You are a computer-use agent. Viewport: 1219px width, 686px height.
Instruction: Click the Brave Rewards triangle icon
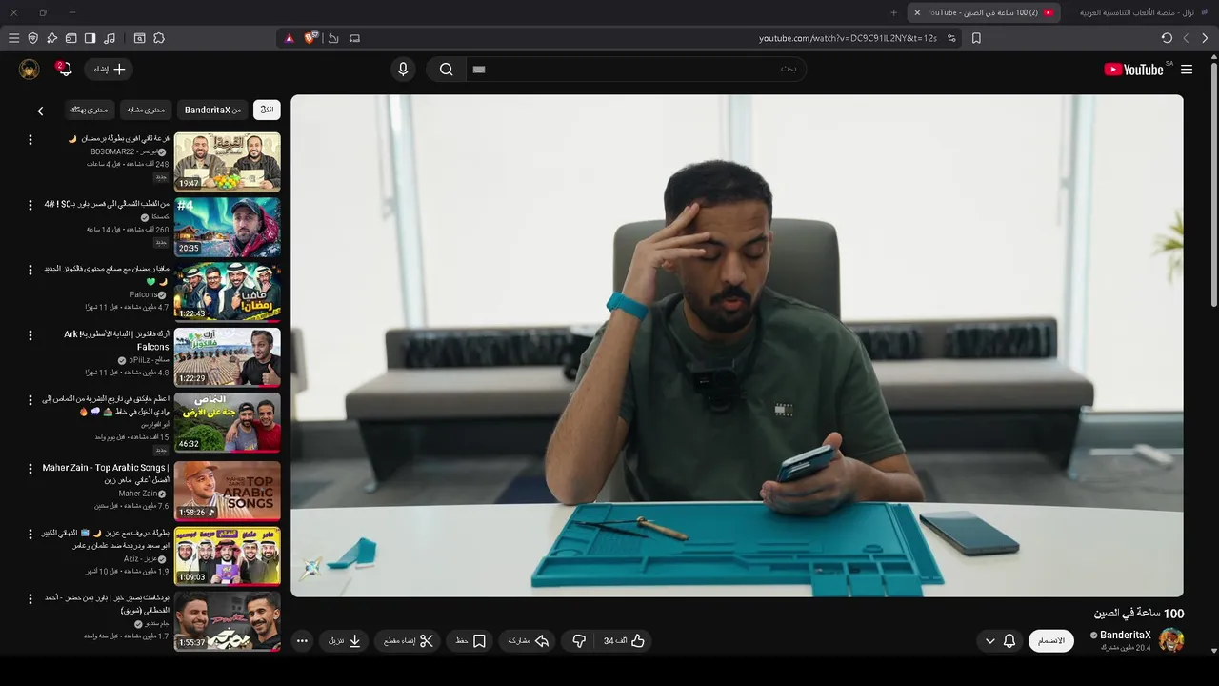pos(290,38)
